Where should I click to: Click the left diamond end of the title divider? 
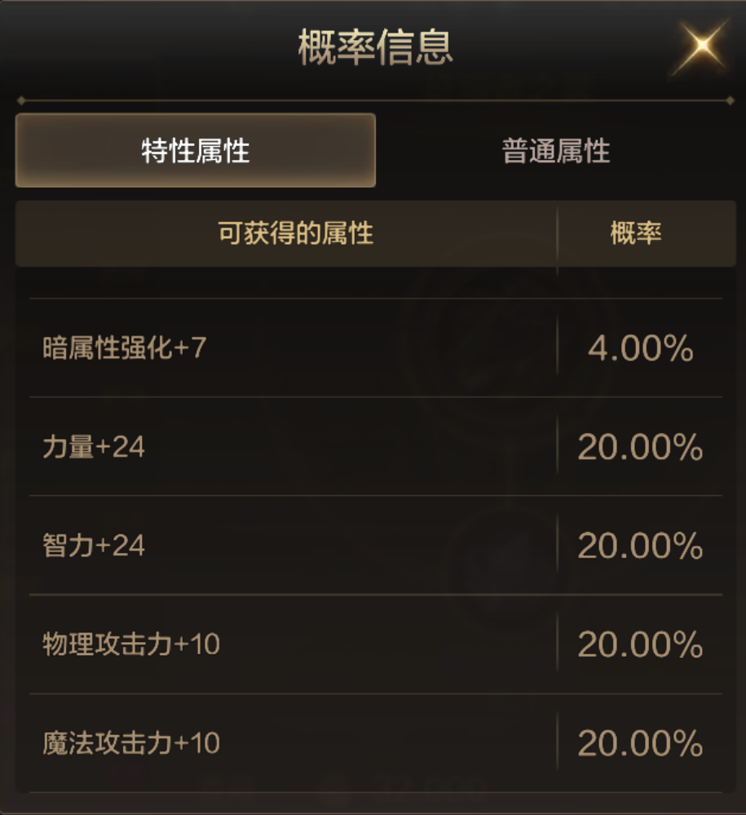pyautogui.click(x=20, y=101)
